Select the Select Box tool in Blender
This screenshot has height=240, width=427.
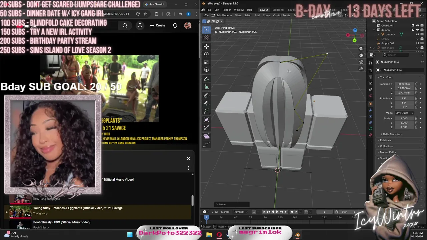coord(206,30)
